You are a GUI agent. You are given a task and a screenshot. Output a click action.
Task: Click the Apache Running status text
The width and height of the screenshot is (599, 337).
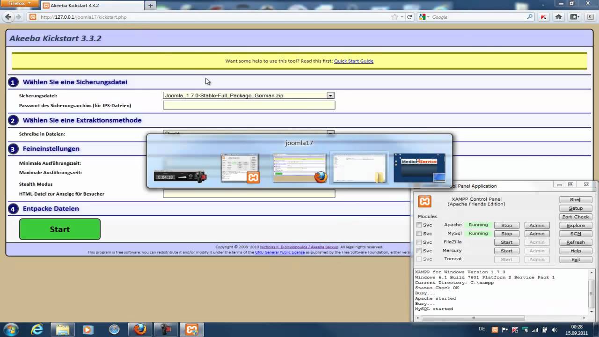(478, 225)
